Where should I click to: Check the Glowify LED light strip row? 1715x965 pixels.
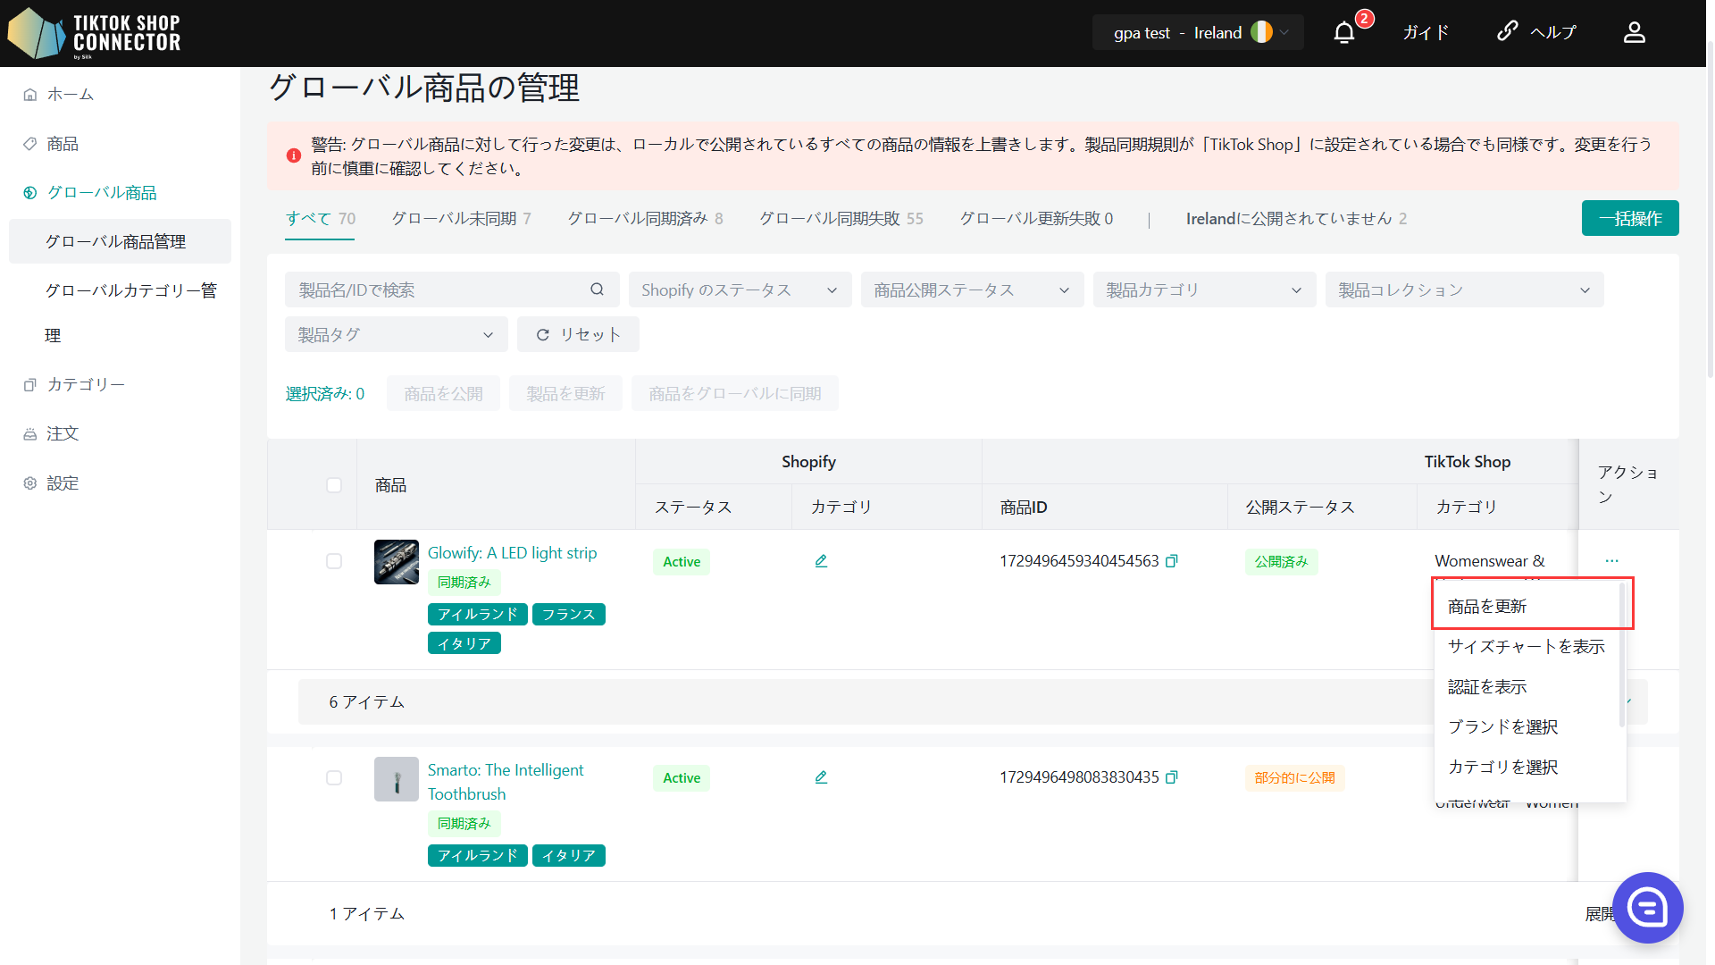coord(334,561)
